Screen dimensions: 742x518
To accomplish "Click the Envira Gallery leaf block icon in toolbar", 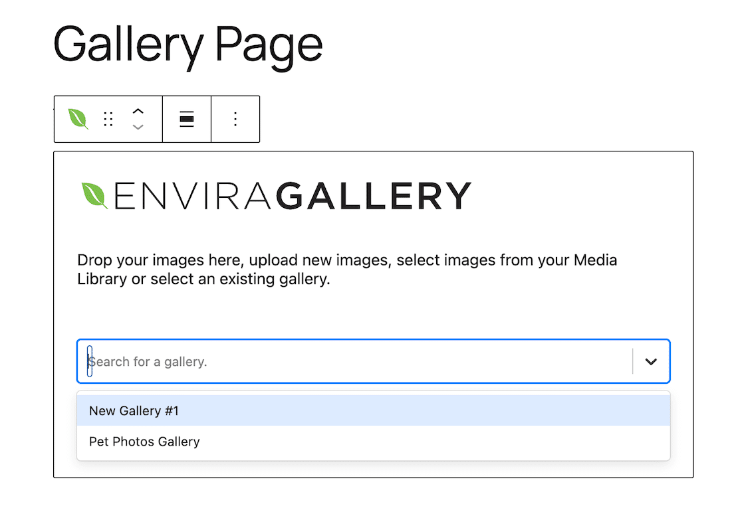I will tap(77, 119).
